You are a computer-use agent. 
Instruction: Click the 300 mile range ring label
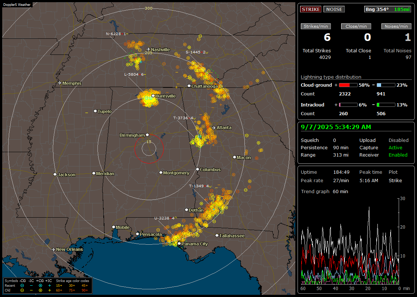click(148, 8)
